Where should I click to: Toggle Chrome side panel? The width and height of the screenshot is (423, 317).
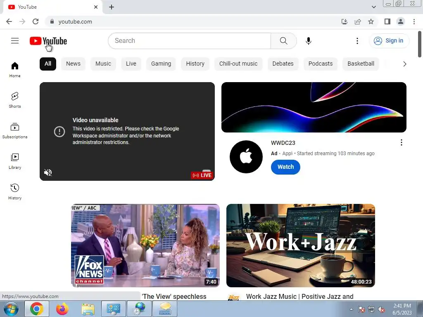[x=387, y=21]
